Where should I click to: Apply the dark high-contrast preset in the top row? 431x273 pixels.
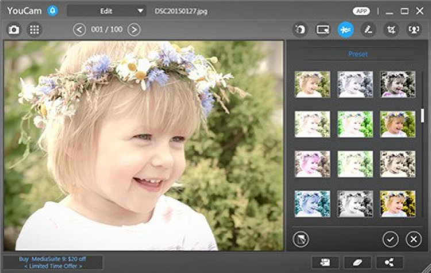click(398, 84)
